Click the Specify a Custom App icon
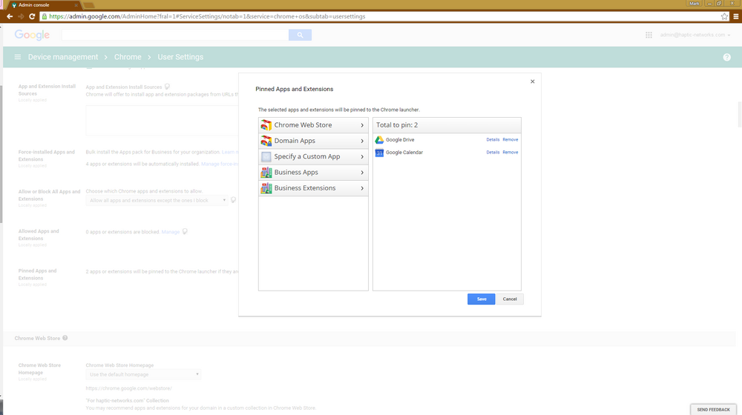 pyautogui.click(x=266, y=156)
